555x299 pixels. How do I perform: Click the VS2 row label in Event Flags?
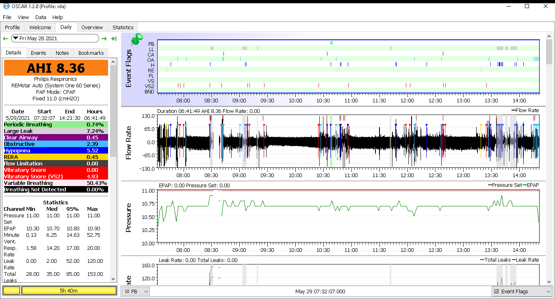coord(150,86)
